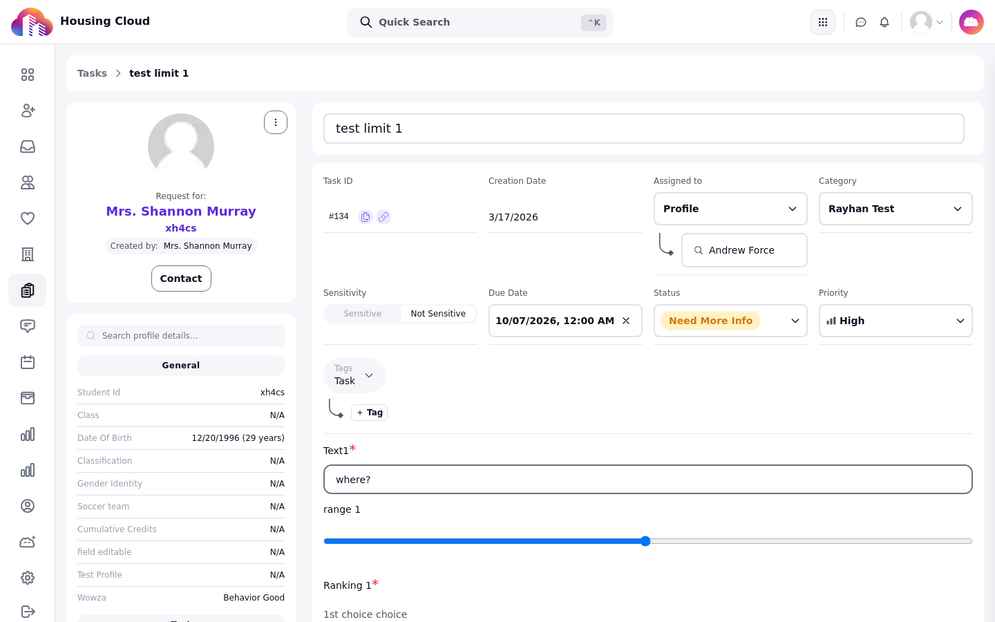Open the three-dot profile card menu
Image resolution: width=995 pixels, height=622 pixels.
(276, 122)
